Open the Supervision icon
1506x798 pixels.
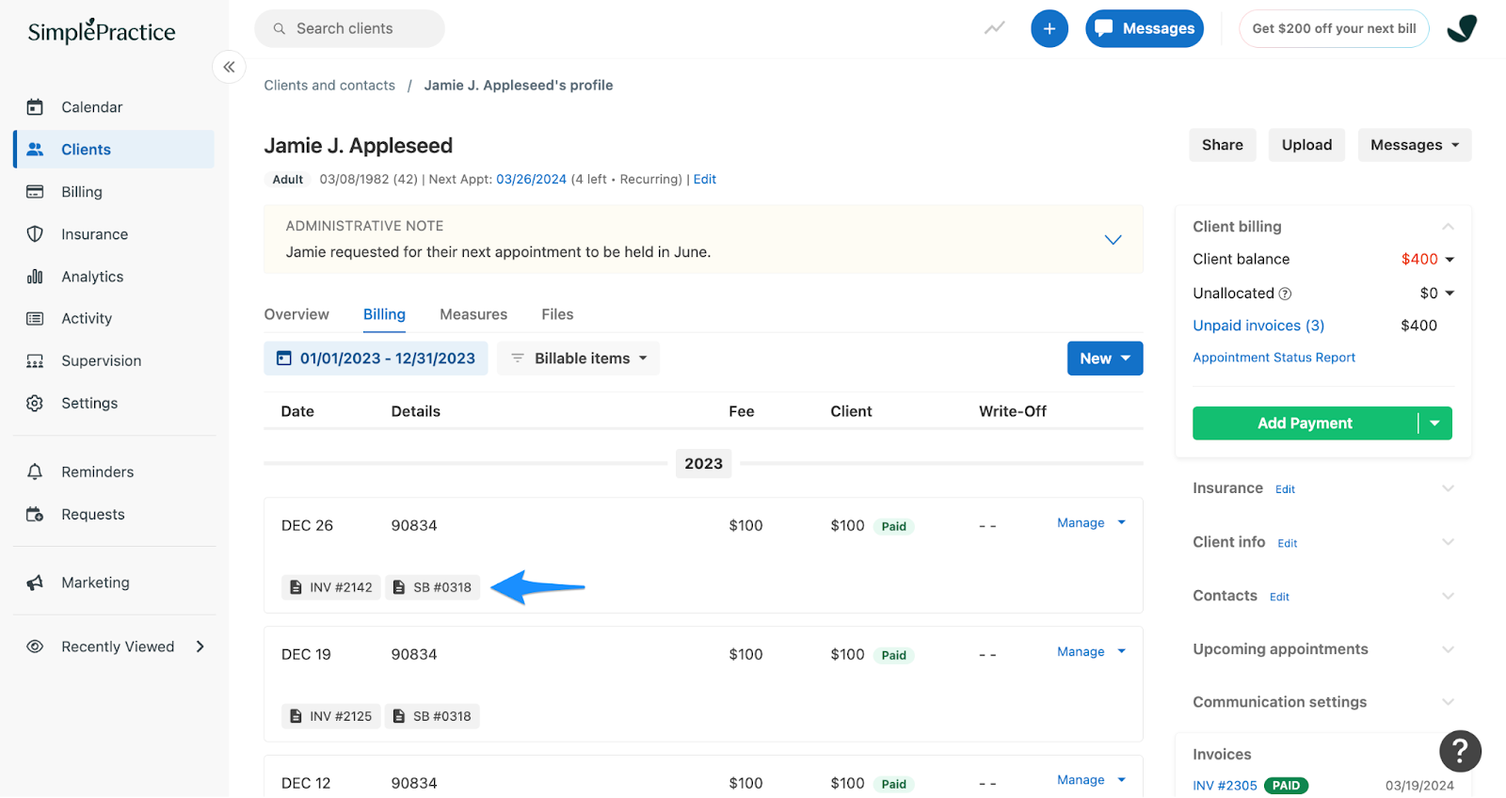pyautogui.click(x=35, y=361)
